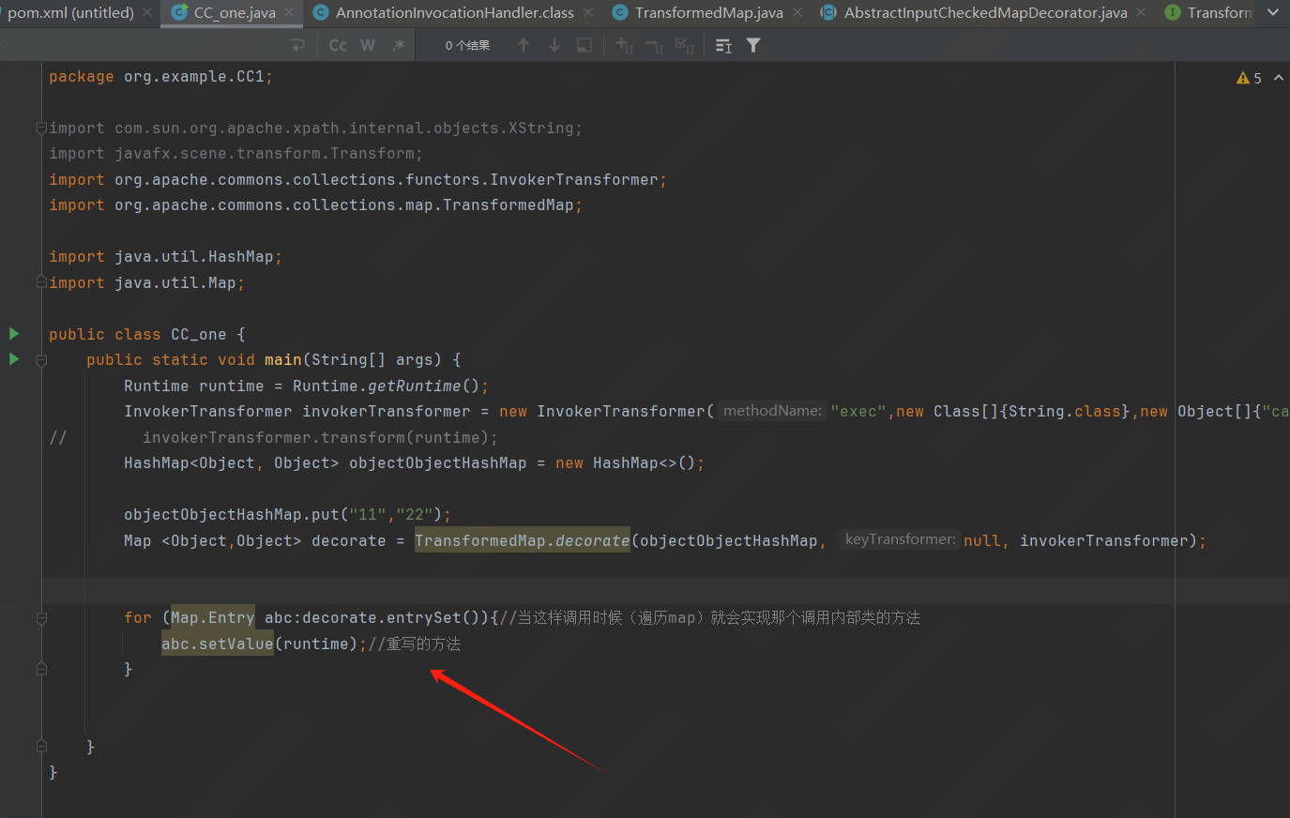Click the XString import line
The width and height of the screenshot is (1290, 818).
(x=315, y=129)
